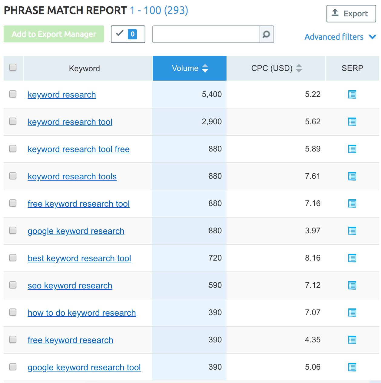Click the SERP column header
381x383 pixels.
(352, 68)
